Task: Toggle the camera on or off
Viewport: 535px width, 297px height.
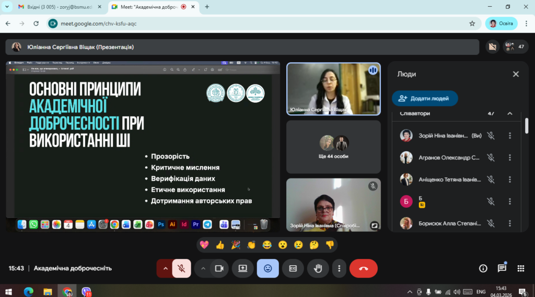Action: [219, 268]
